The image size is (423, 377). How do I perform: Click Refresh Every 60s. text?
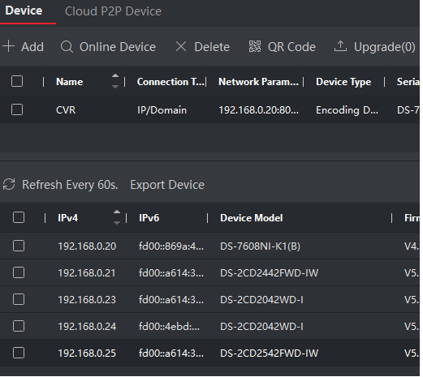pyautogui.click(x=70, y=185)
